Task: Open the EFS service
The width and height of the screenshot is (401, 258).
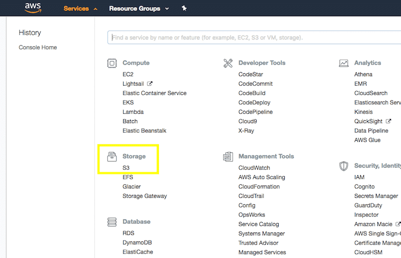Action: click(128, 177)
